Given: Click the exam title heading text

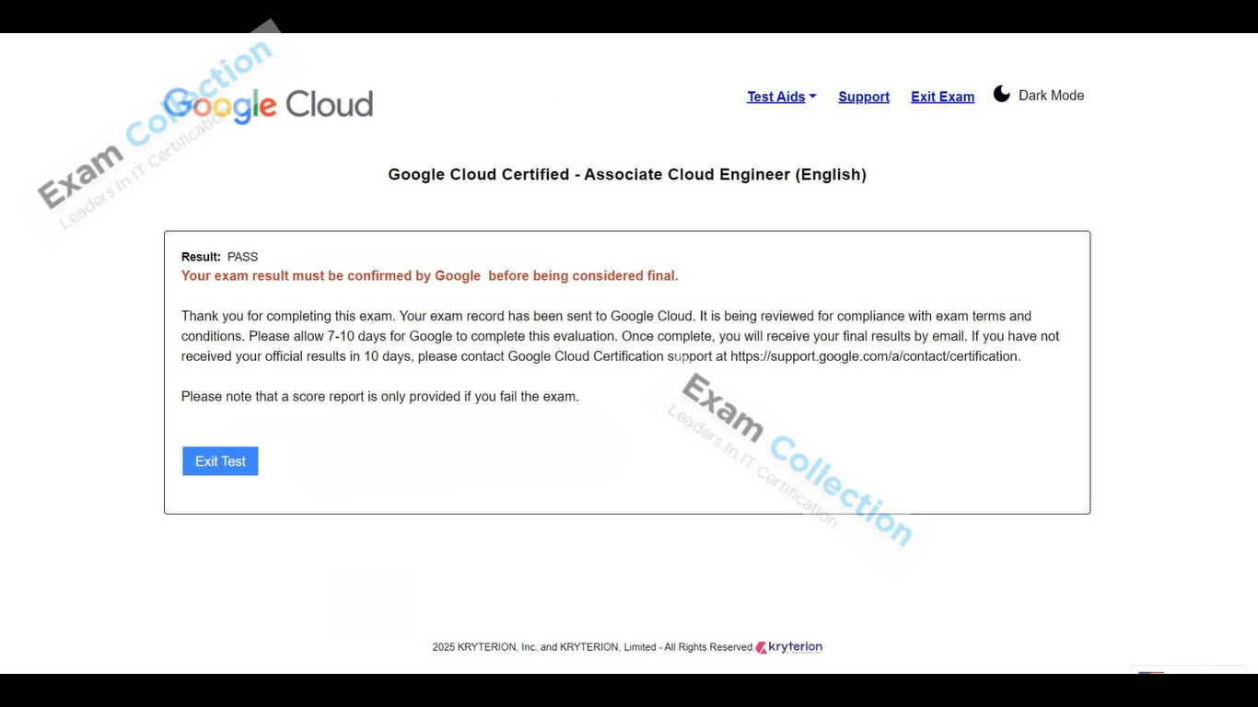Looking at the screenshot, I should (x=627, y=174).
